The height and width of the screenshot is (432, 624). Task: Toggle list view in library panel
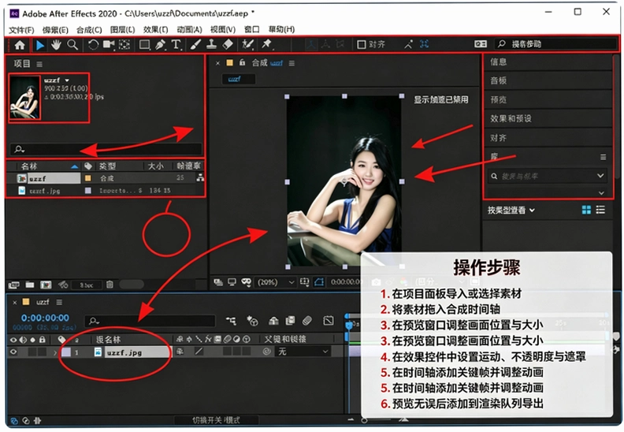[601, 210]
